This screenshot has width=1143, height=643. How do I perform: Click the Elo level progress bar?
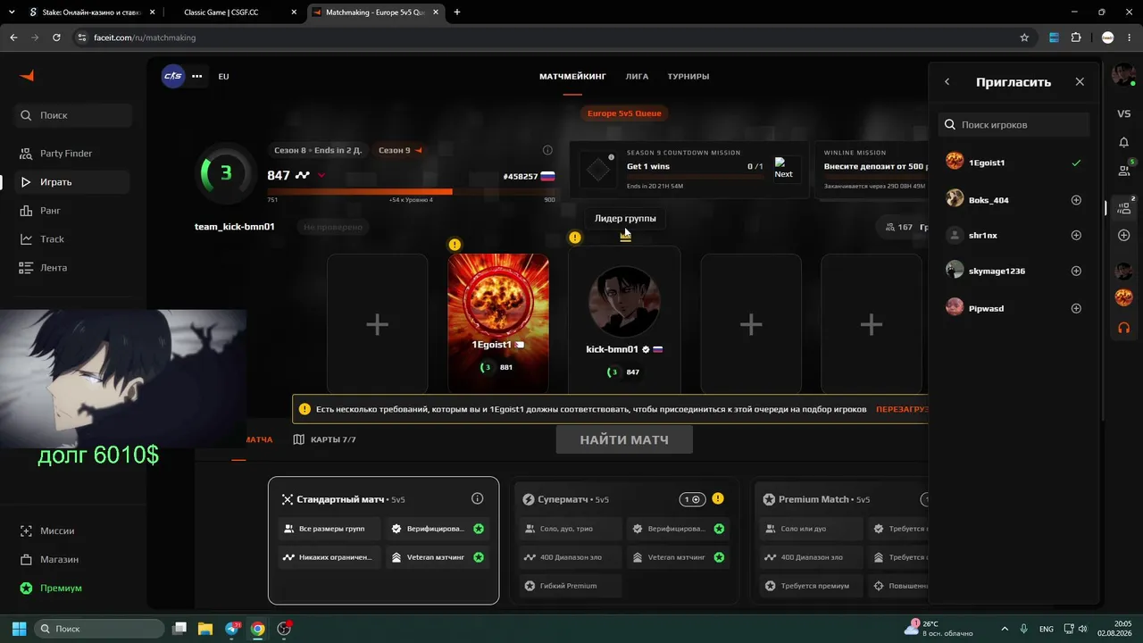[412, 191]
